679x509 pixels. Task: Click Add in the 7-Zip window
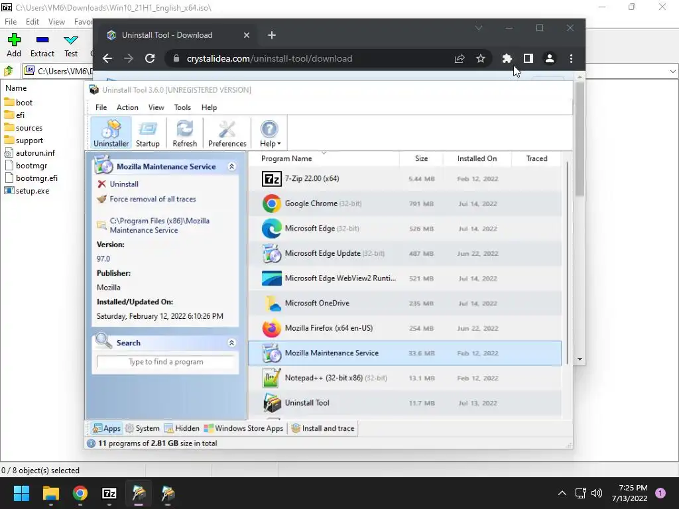pyautogui.click(x=14, y=46)
